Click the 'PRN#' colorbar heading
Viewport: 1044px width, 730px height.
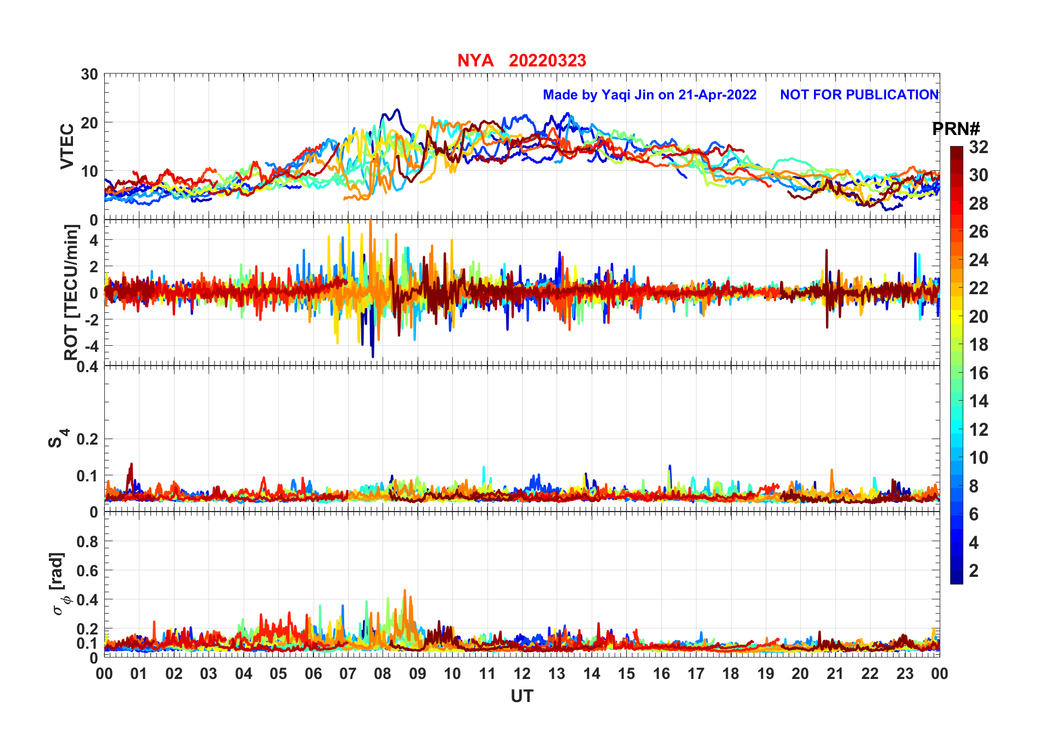pyautogui.click(x=956, y=129)
